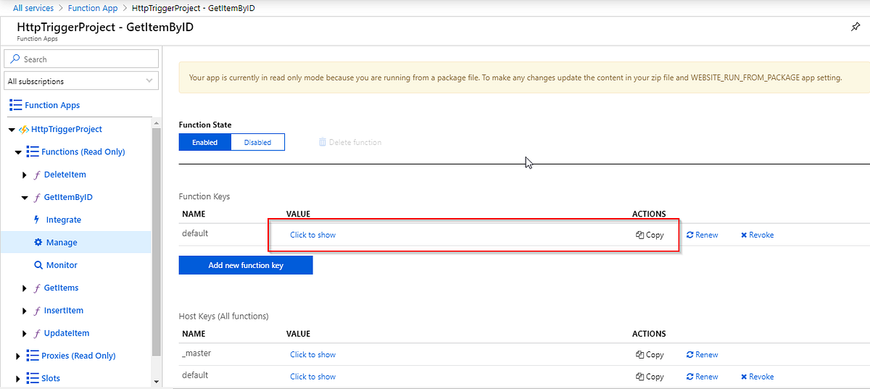Expand the DeleteItem function node
Viewport: 870px width, 389px height.
coord(26,175)
